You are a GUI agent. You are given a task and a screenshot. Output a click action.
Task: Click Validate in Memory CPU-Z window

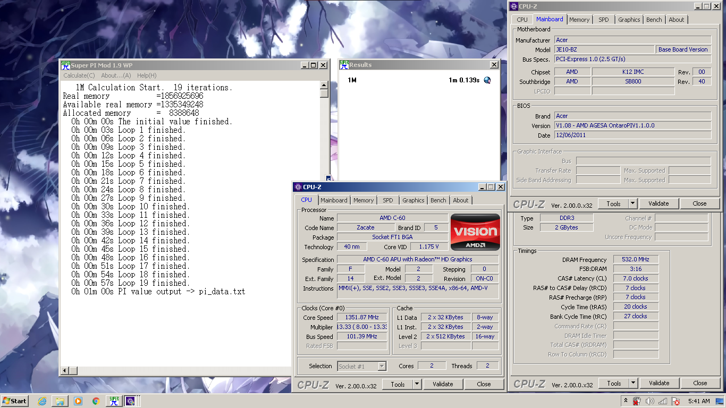click(x=659, y=383)
